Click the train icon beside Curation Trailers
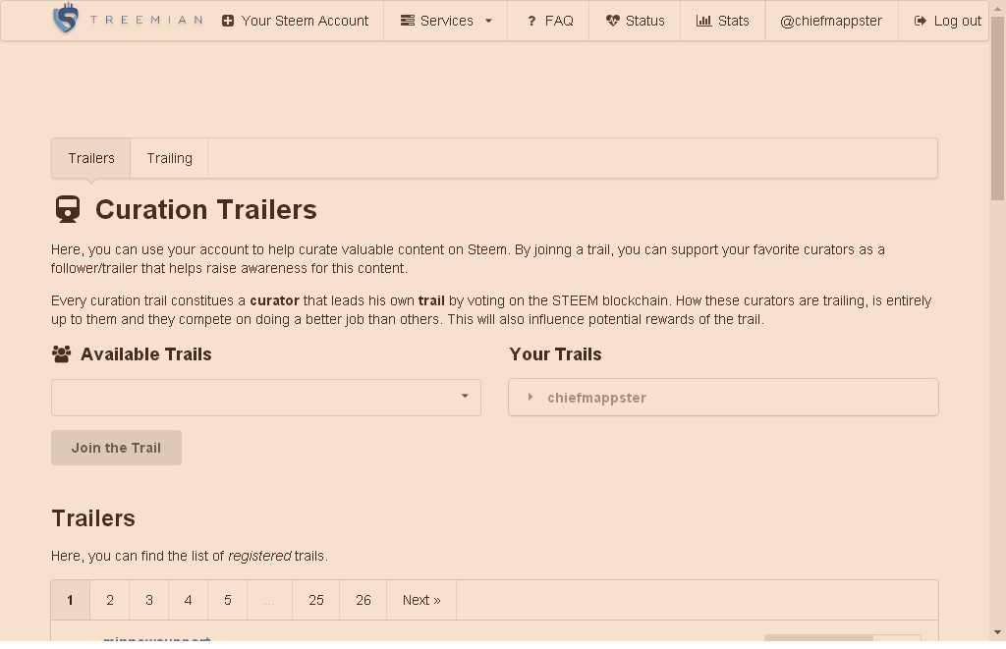Screen dimensions: 1006x649 click(68, 210)
